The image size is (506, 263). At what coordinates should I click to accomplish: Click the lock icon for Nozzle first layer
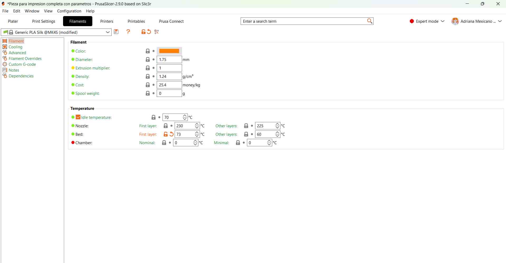(166, 126)
